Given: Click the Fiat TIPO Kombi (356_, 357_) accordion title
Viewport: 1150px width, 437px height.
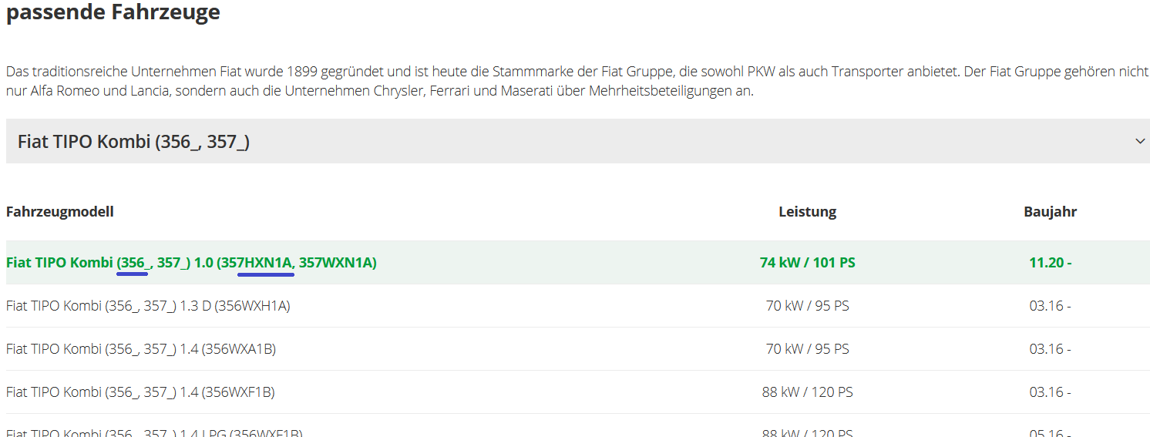Looking at the screenshot, I should [x=133, y=142].
